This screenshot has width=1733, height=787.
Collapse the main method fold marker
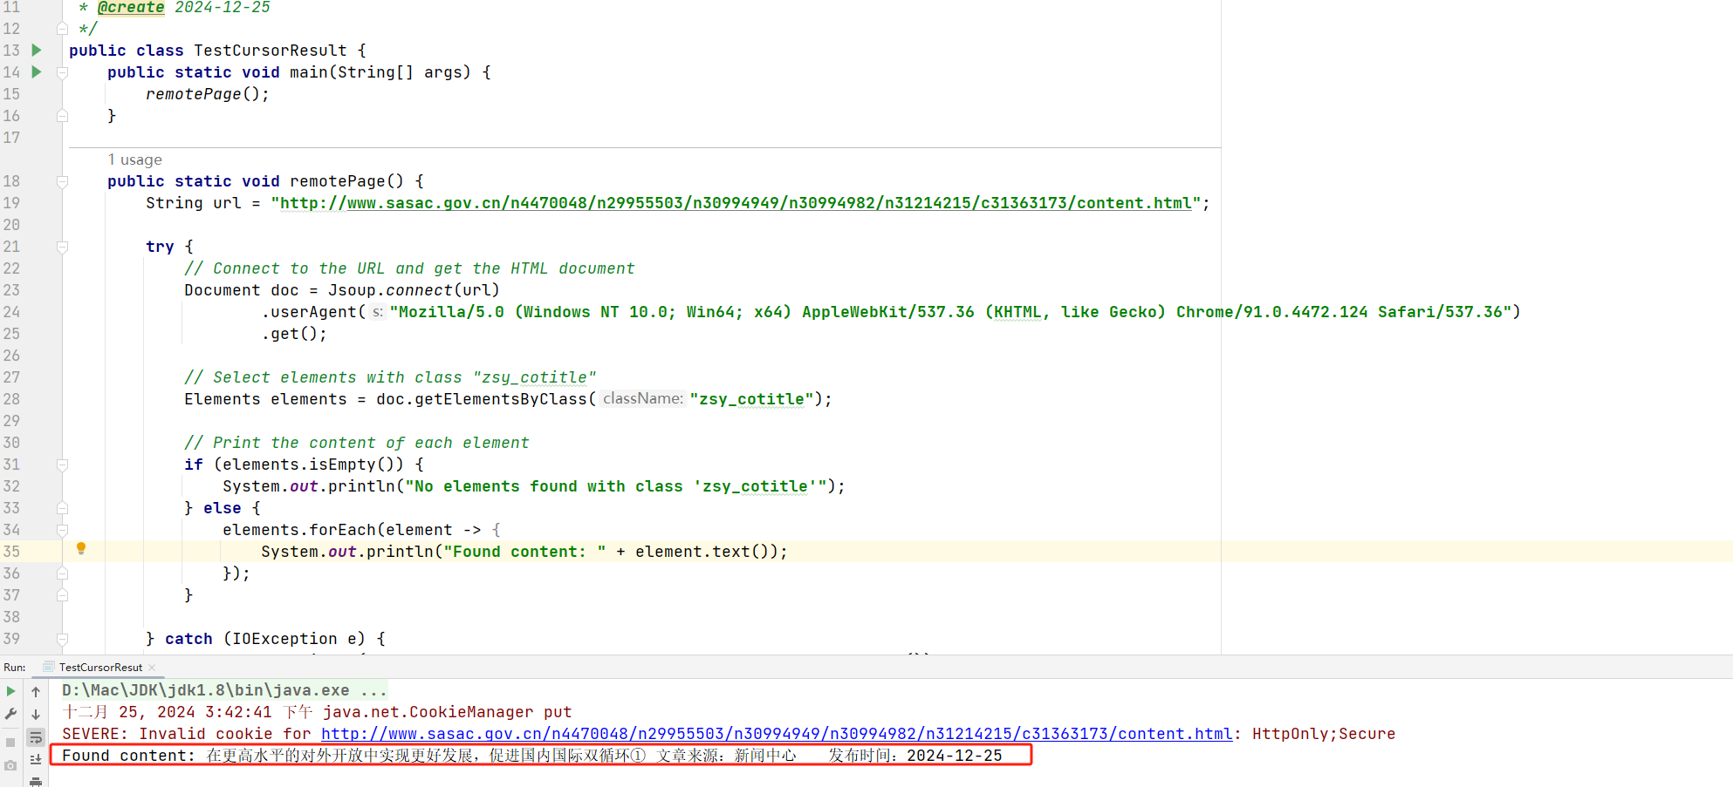coord(62,72)
